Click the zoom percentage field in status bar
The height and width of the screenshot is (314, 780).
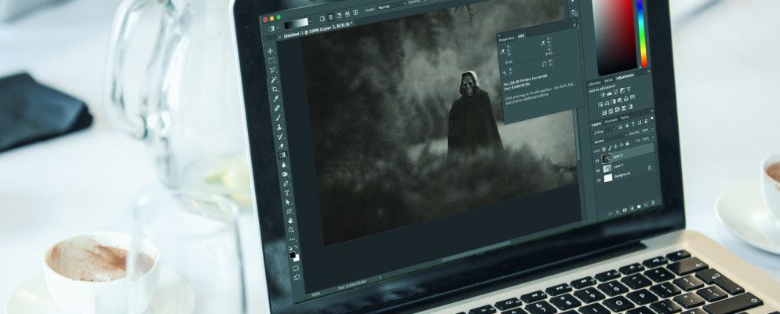[315, 294]
